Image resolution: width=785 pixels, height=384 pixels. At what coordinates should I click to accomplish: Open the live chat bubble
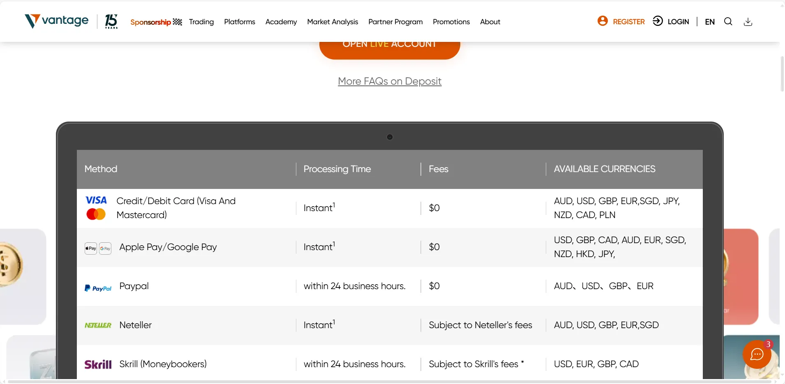click(757, 354)
